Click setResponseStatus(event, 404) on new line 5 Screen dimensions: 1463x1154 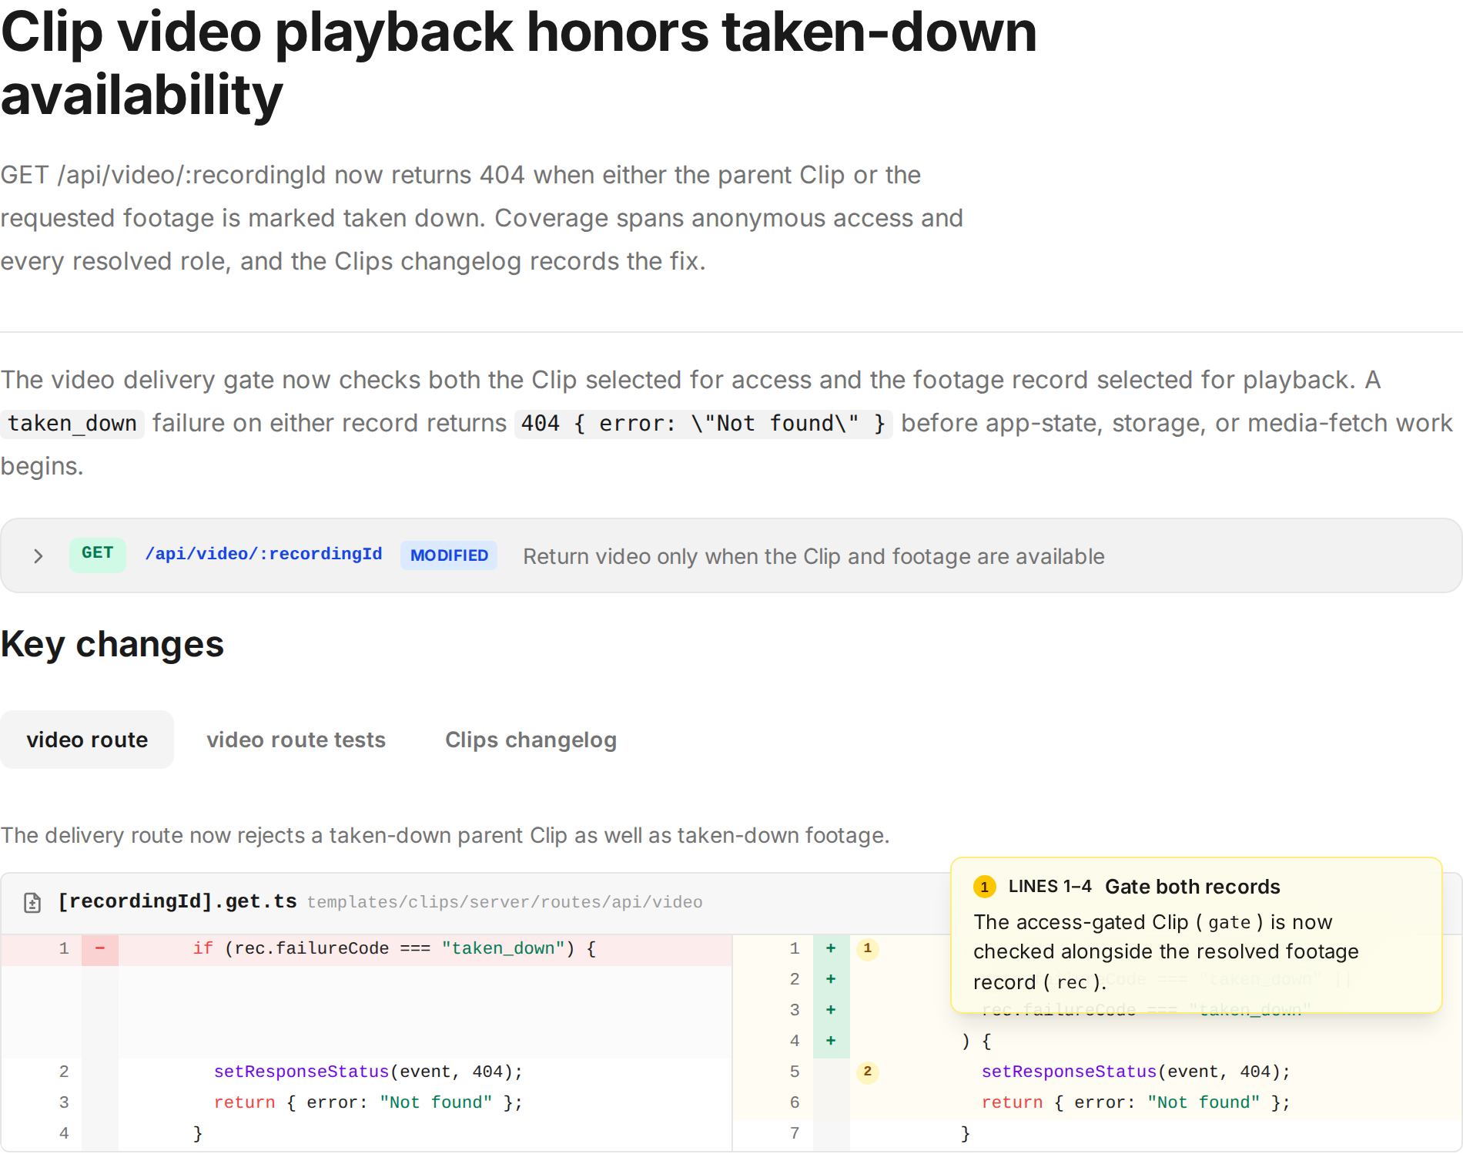click(1136, 1072)
